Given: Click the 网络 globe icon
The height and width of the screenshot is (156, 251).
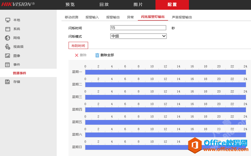Looking at the screenshot, I should 8,38.
